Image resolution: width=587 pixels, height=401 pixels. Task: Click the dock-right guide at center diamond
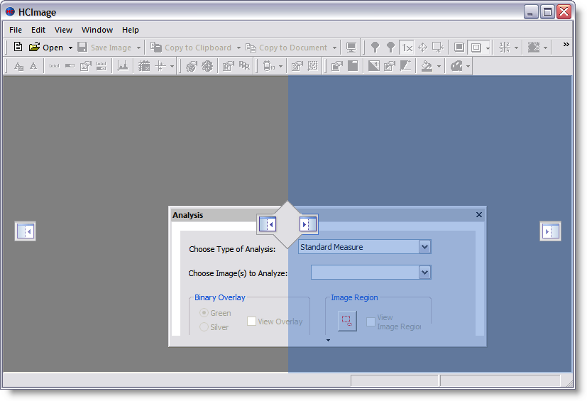click(307, 224)
